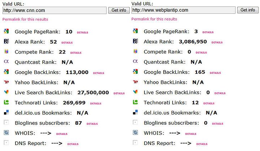
Task: Open details for Technorati Links 269,699
Action: 95,104
